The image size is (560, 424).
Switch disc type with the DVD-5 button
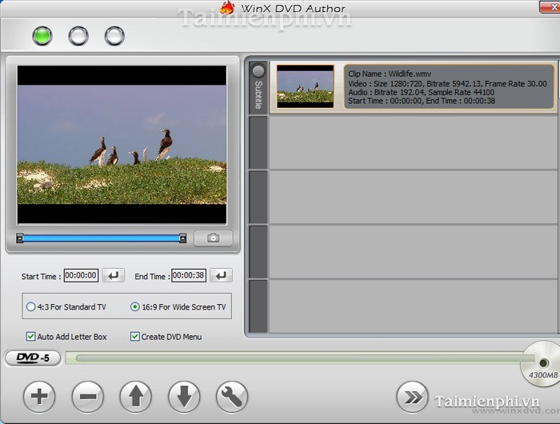point(33,358)
